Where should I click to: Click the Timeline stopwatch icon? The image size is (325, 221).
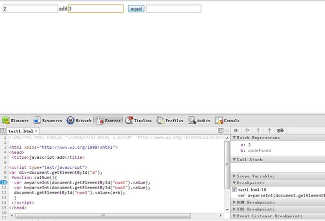pyautogui.click(x=129, y=120)
